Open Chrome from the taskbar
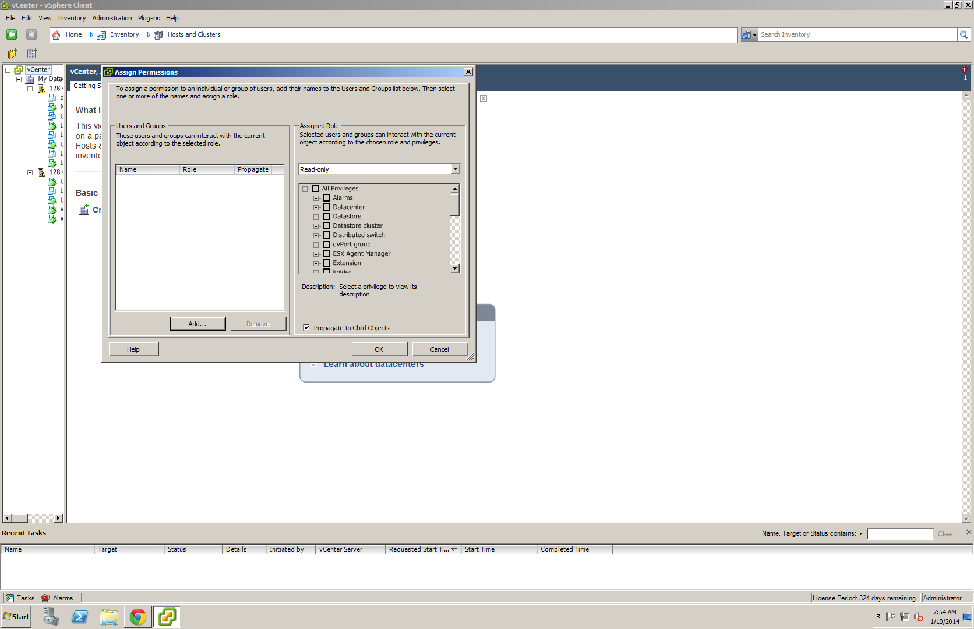The height and width of the screenshot is (629, 974). pyautogui.click(x=138, y=617)
